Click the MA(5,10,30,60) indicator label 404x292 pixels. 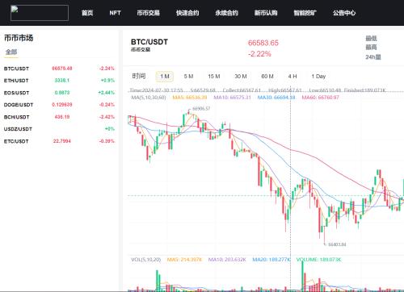click(x=149, y=97)
